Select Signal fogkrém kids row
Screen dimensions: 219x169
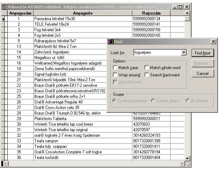pyautogui.click(x=70, y=74)
